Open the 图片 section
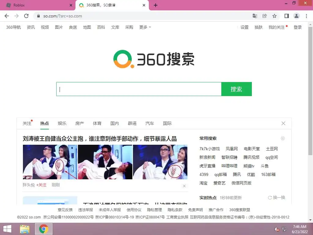313x235 pixels. click(x=59, y=27)
